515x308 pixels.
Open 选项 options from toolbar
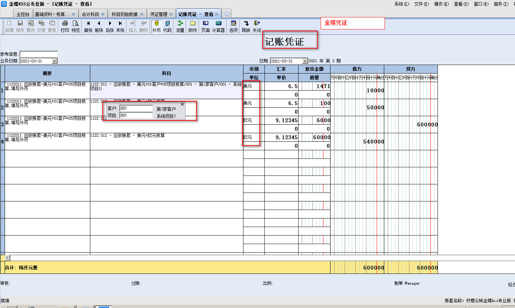(x=233, y=26)
